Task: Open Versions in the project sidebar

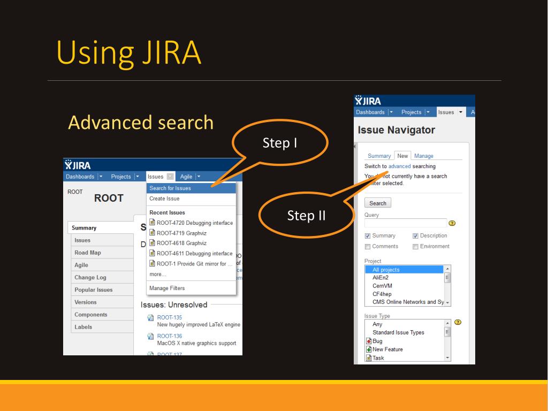Action: coord(102,302)
